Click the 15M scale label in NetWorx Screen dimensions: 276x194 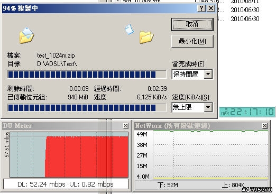(x=142, y=166)
